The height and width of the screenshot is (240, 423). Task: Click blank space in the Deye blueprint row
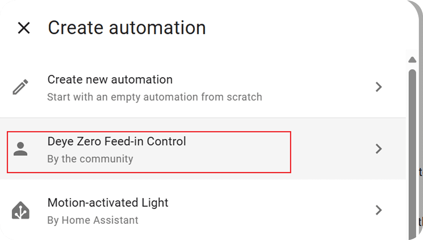pyautogui.click(x=331, y=149)
